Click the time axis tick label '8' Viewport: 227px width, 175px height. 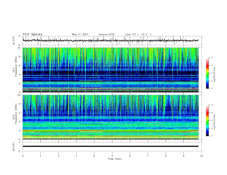pyautogui.click(x=166, y=156)
